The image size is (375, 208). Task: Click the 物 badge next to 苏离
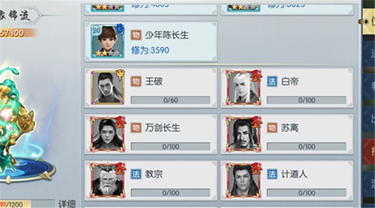click(x=272, y=128)
